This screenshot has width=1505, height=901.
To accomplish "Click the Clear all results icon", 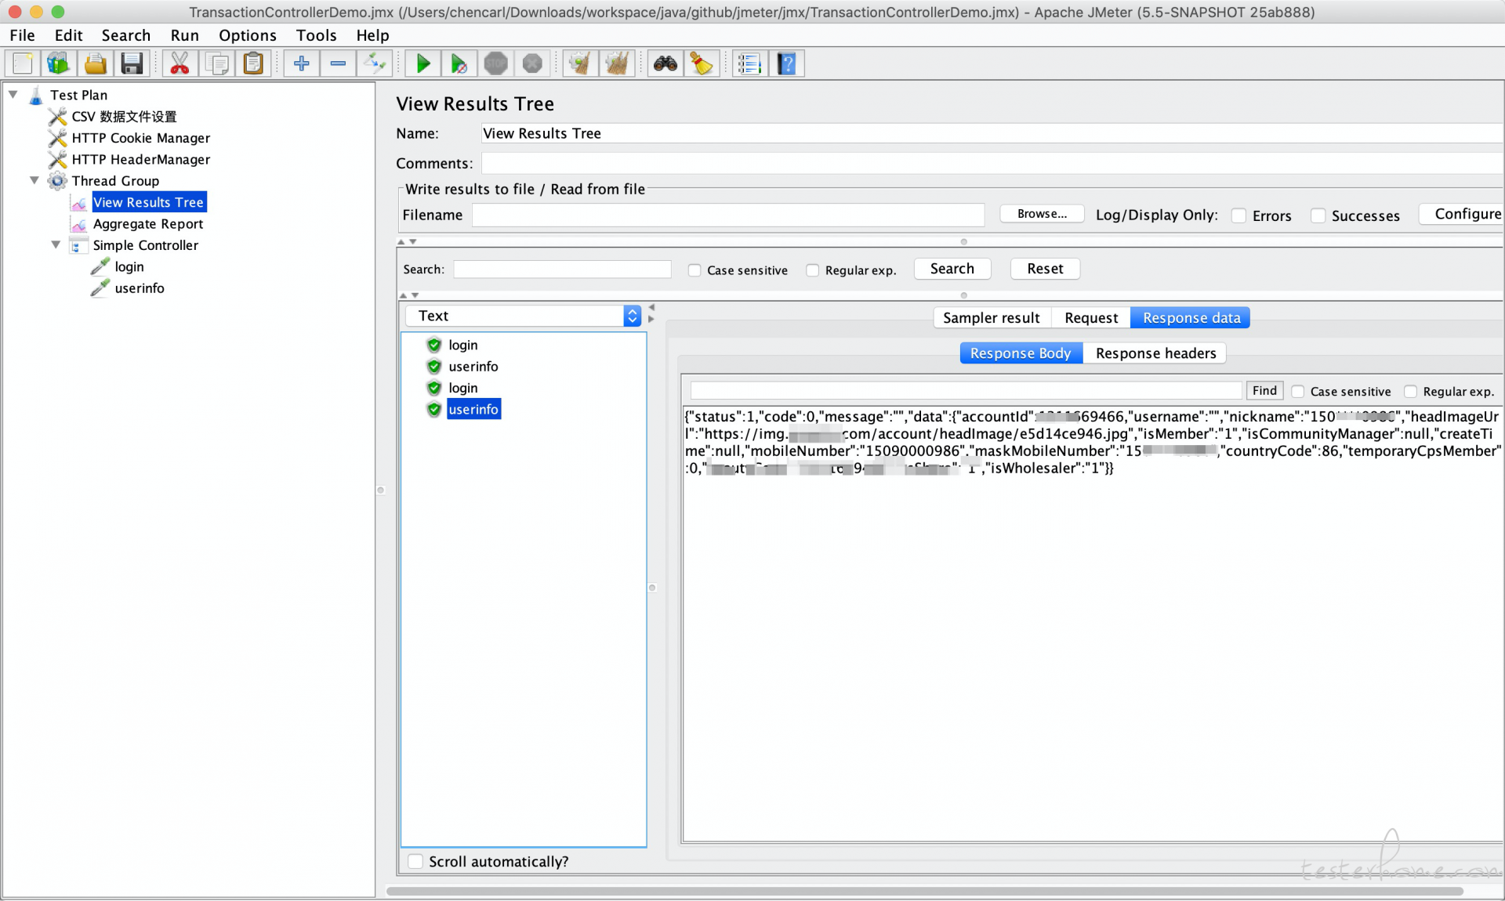I will tap(617, 63).
